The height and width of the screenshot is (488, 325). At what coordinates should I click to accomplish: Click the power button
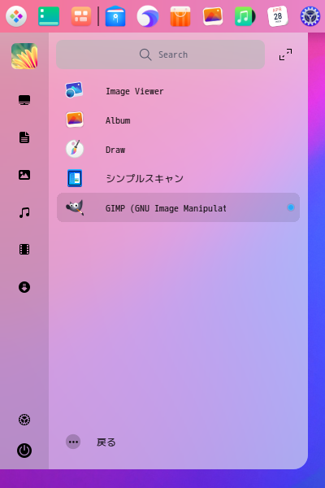(x=24, y=451)
